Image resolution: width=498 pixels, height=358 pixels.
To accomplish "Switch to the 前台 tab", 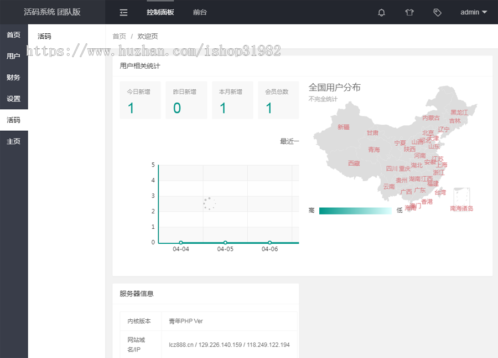I will 200,12.
